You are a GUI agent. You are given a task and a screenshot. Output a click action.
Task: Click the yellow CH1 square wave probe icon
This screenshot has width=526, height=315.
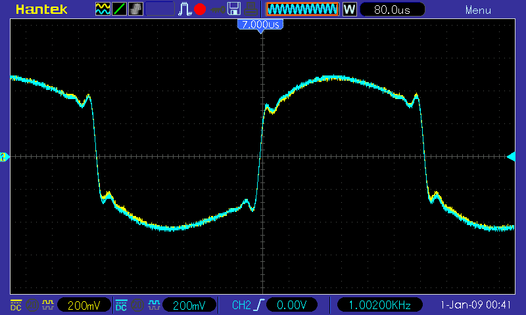(x=48, y=305)
